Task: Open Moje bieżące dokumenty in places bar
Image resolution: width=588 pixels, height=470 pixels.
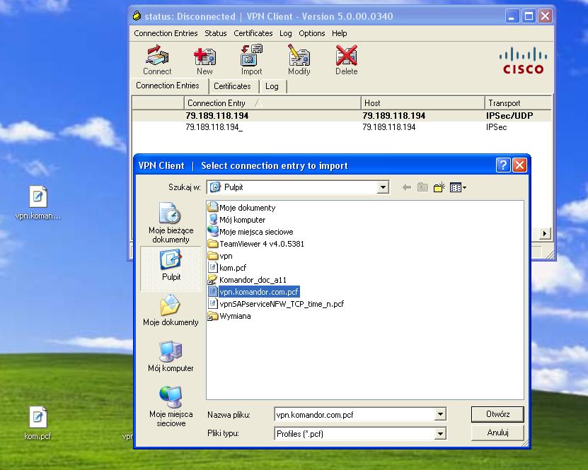Action: click(171, 223)
